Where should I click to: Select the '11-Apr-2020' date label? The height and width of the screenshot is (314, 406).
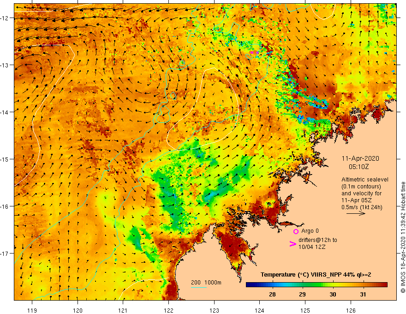(x=360, y=158)
